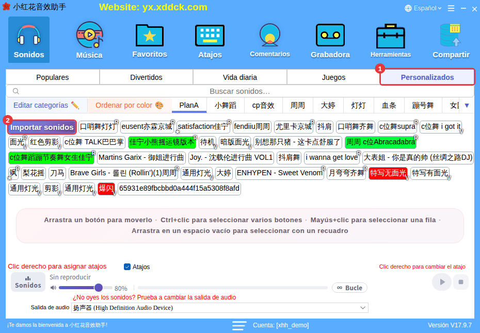Toggle the Atajos checkbox
This screenshot has height=333, width=480.
127,267
